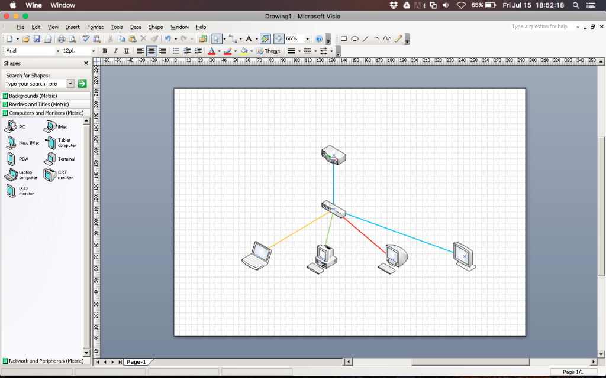Click the Type a question for help box
This screenshot has height=378, width=606.
(543, 27)
